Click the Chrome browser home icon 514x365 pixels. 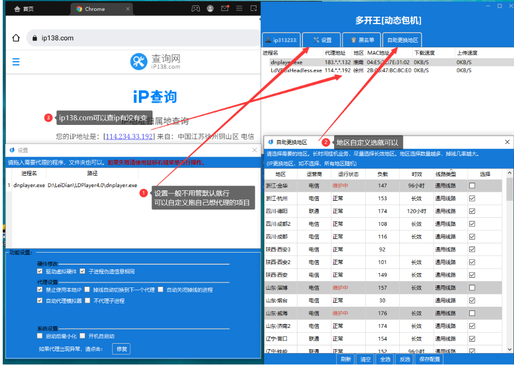tap(16, 38)
